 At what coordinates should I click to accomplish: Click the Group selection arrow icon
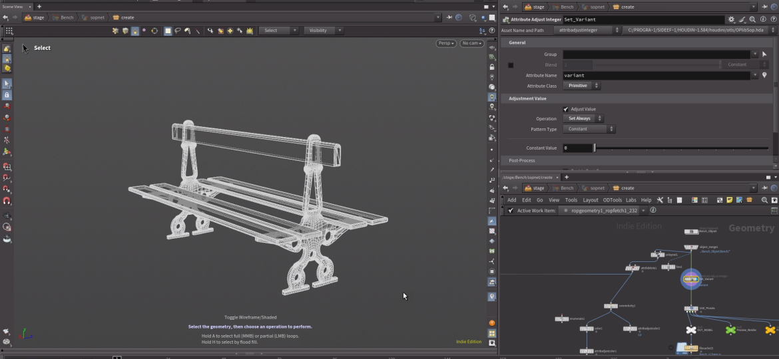[x=764, y=55]
